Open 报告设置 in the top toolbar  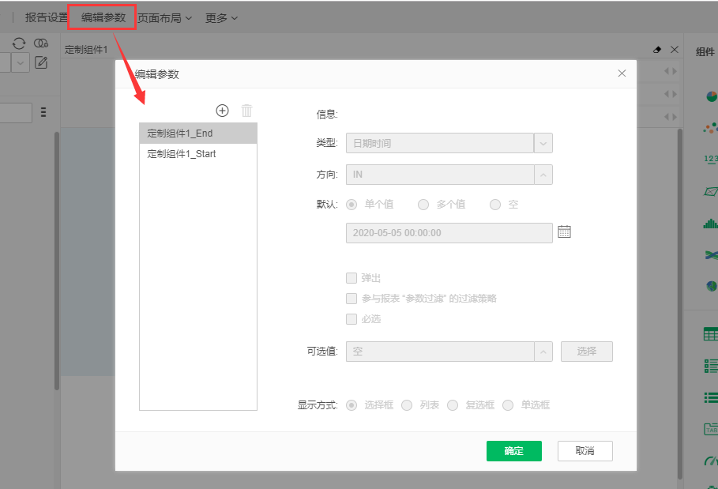point(47,17)
